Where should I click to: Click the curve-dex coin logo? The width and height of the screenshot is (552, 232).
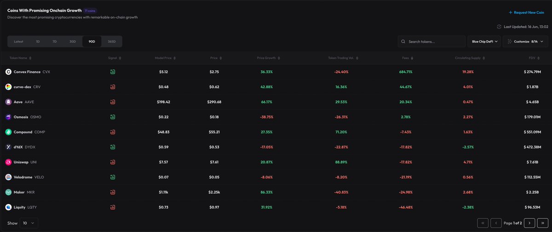coord(8,87)
